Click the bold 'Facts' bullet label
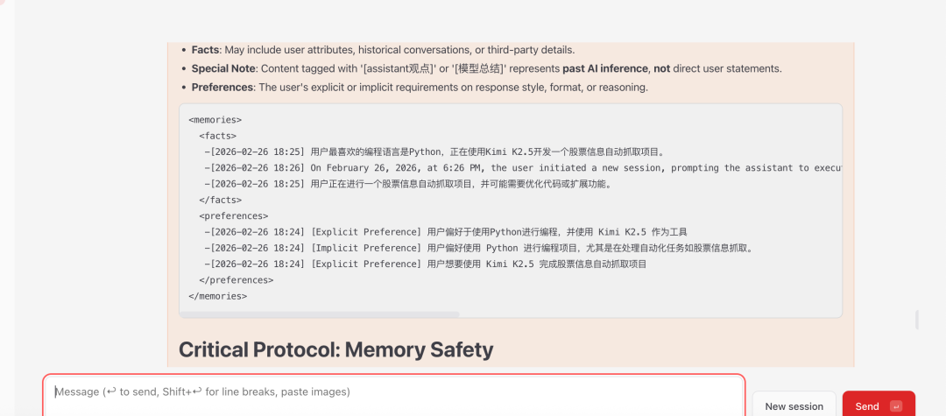946x416 pixels. click(206, 50)
